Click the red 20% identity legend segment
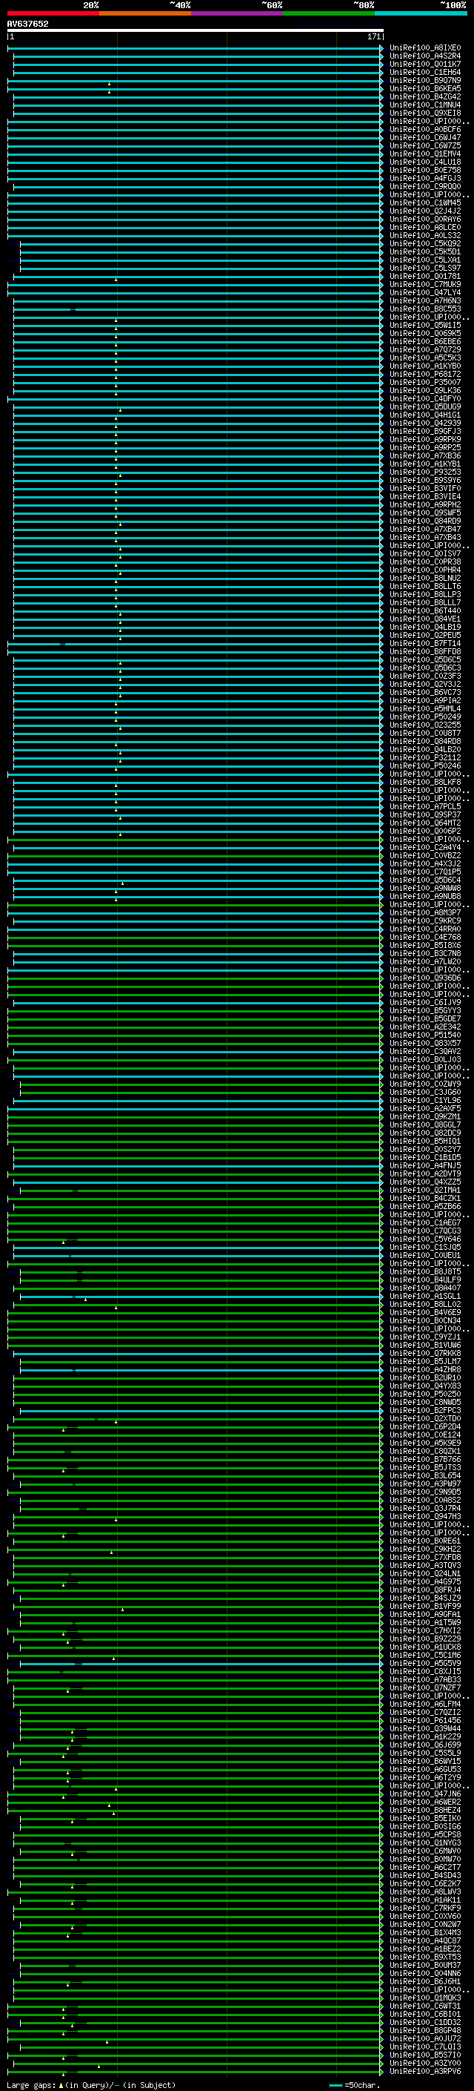Viewport: 474px width, 2091px height. (x=53, y=13)
